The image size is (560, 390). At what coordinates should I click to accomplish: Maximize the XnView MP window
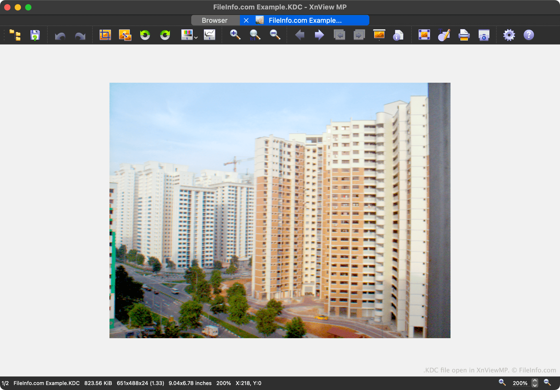(x=28, y=7)
